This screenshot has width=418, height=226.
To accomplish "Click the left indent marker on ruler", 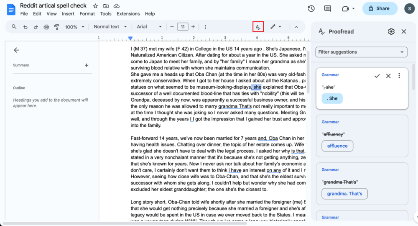I will click(x=130, y=39).
